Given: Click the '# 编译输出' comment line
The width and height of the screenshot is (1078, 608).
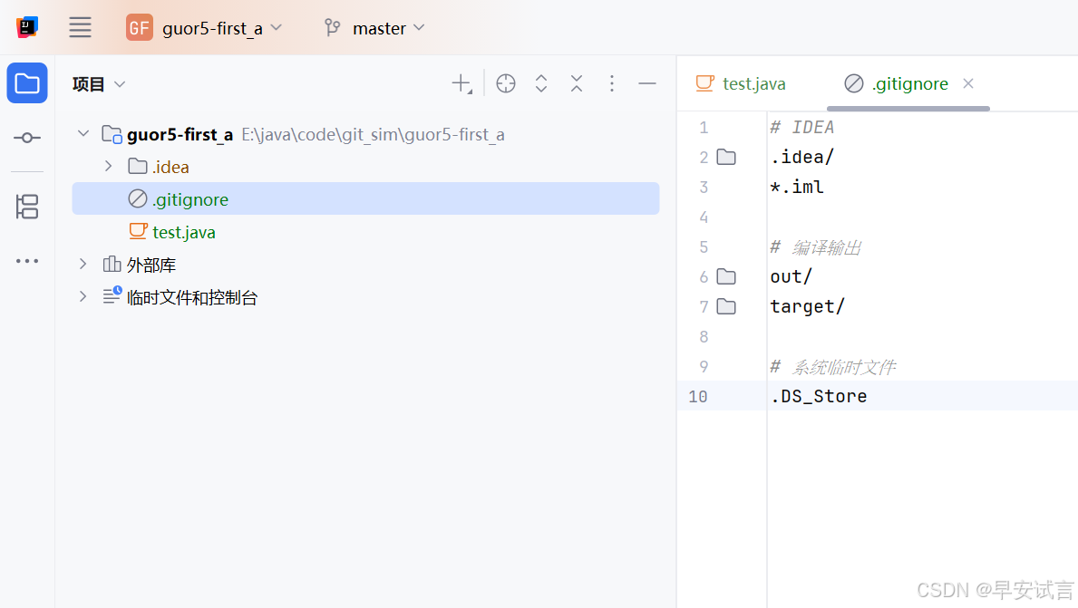Looking at the screenshot, I should (815, 247).
